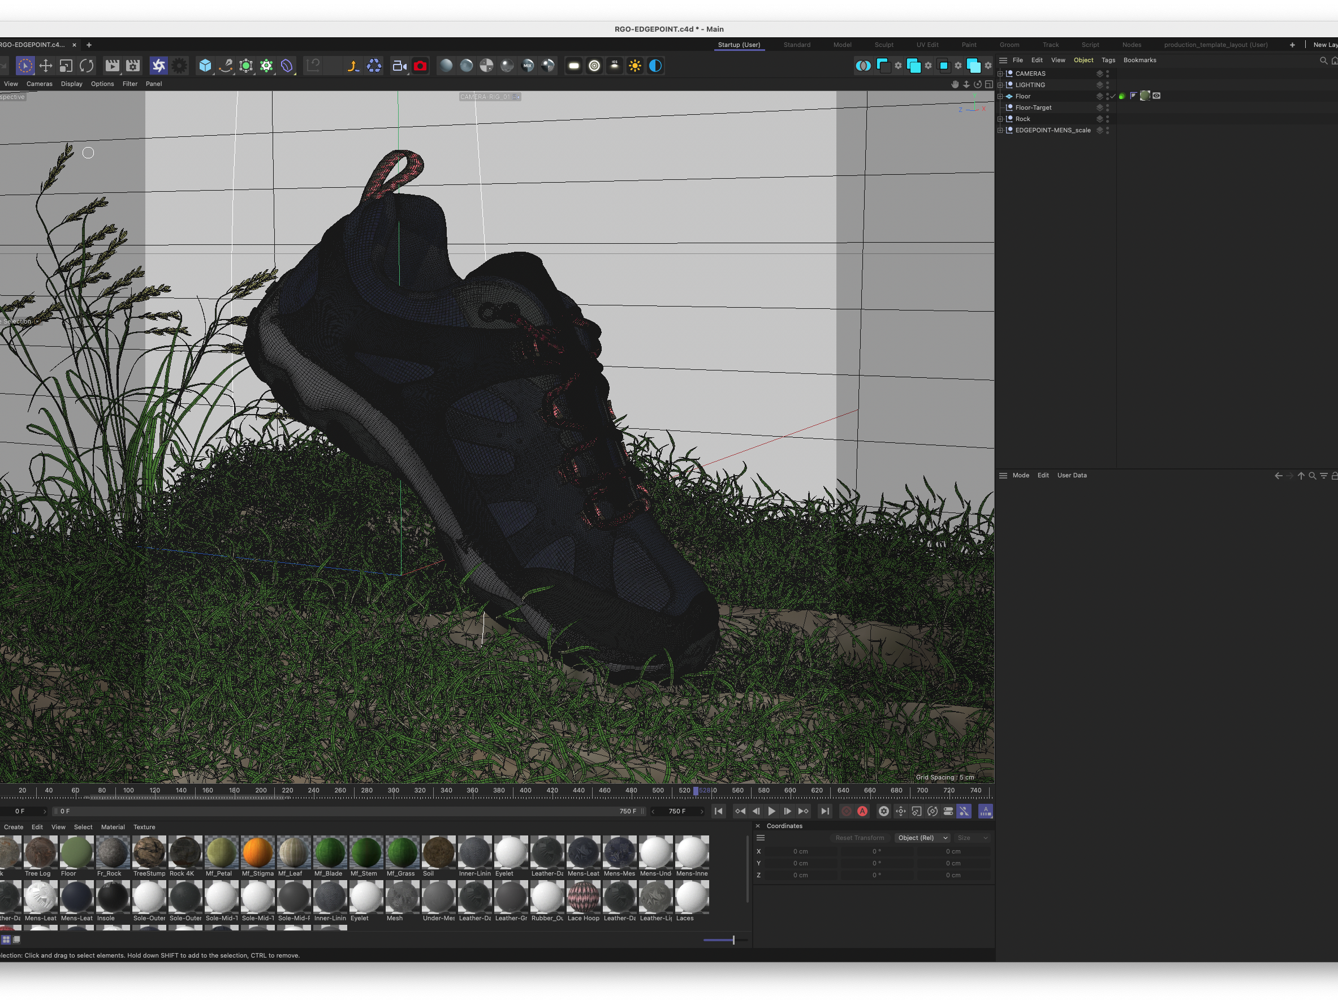
Task: Expand the LIGHTING group in Object Manager
Action: point(1000,85)
